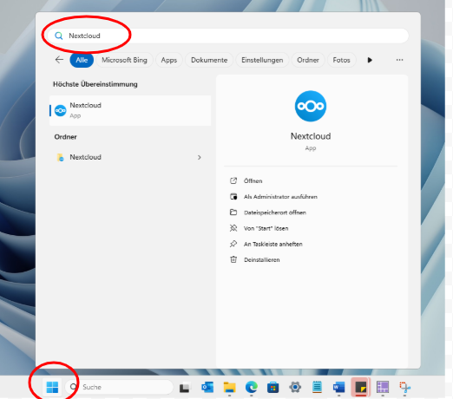Click the Windows Start button in the taskbar
This screenshot has height=399, width=453.
click(52, 387)
